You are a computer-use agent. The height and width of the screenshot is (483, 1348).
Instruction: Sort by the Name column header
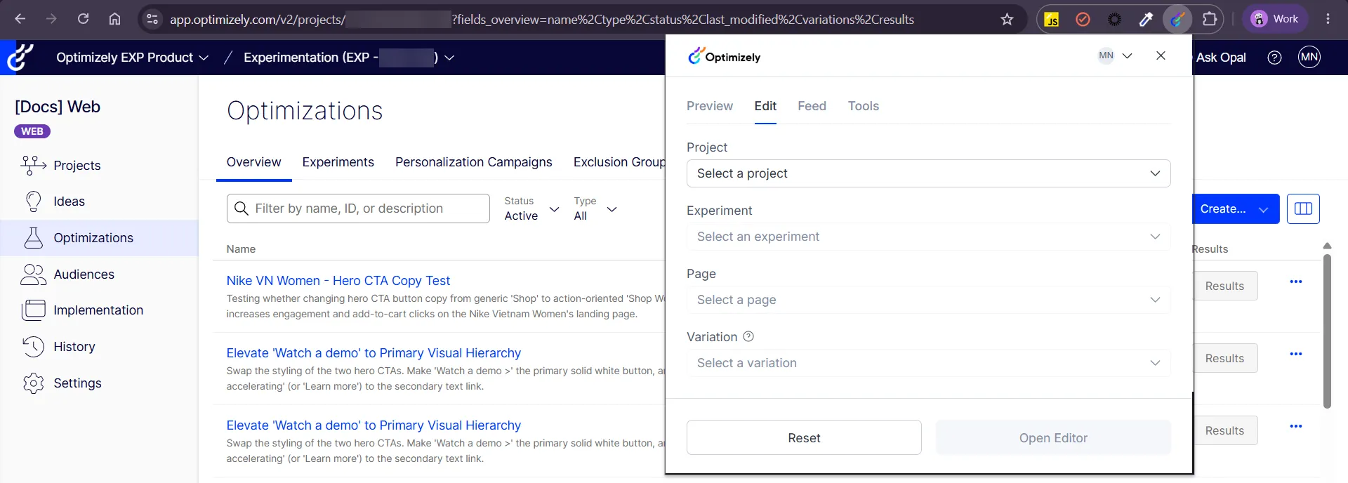click(x=241, y=249)
